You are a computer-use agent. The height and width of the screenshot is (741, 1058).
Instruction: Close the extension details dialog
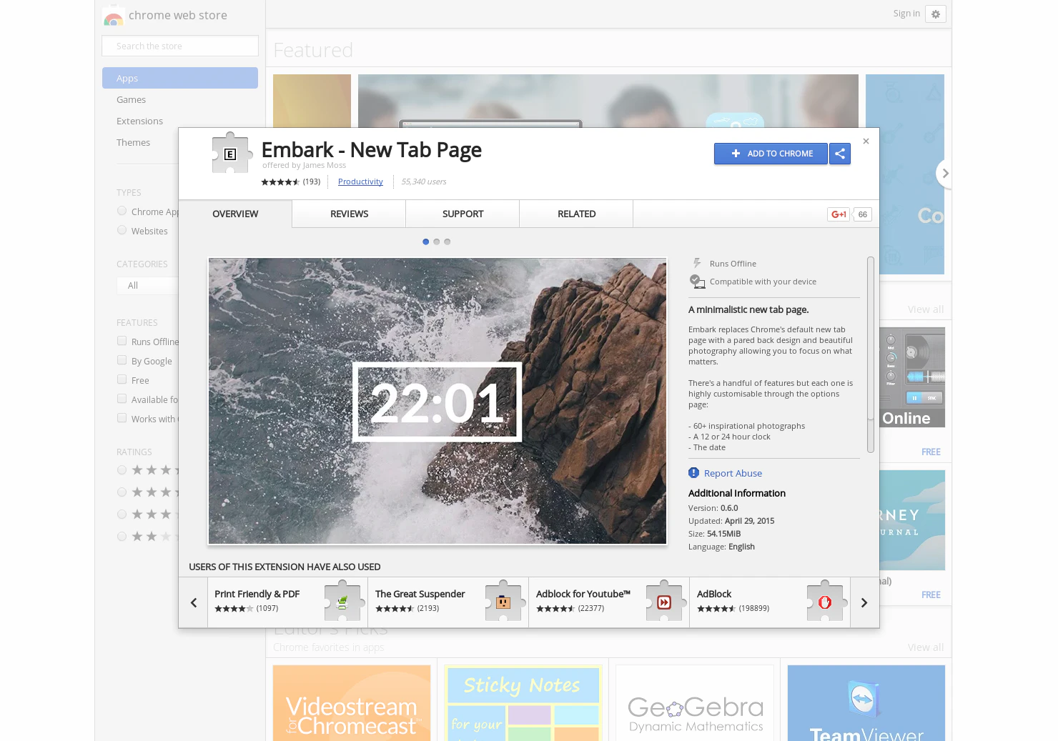tap(866, 141)
